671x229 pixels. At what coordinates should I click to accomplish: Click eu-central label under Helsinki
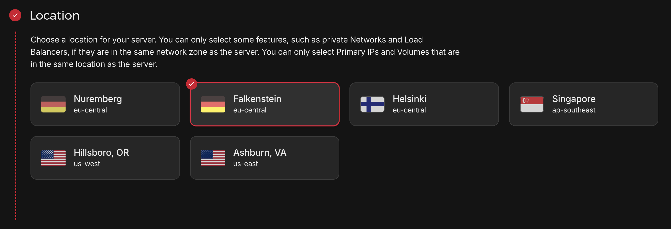click(409, 110)
